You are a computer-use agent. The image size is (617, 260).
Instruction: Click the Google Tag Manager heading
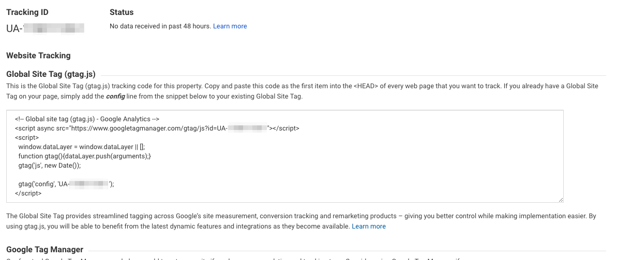(x=44, y=250)
